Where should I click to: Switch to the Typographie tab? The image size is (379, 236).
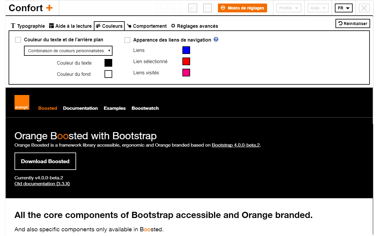pyautogui.click(x=28, y=26)
